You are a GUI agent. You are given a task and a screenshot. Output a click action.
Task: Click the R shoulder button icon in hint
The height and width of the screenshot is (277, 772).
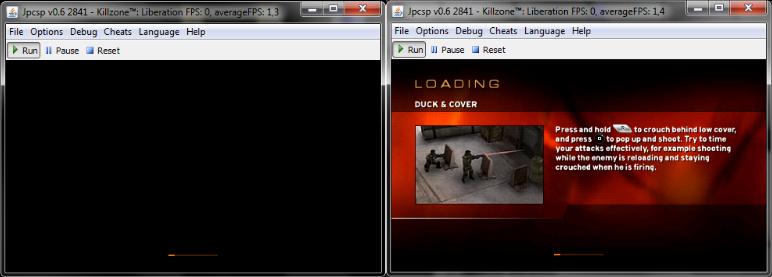(622, 129)
